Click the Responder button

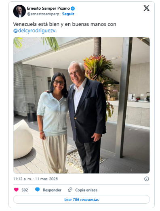pos(52,190)
